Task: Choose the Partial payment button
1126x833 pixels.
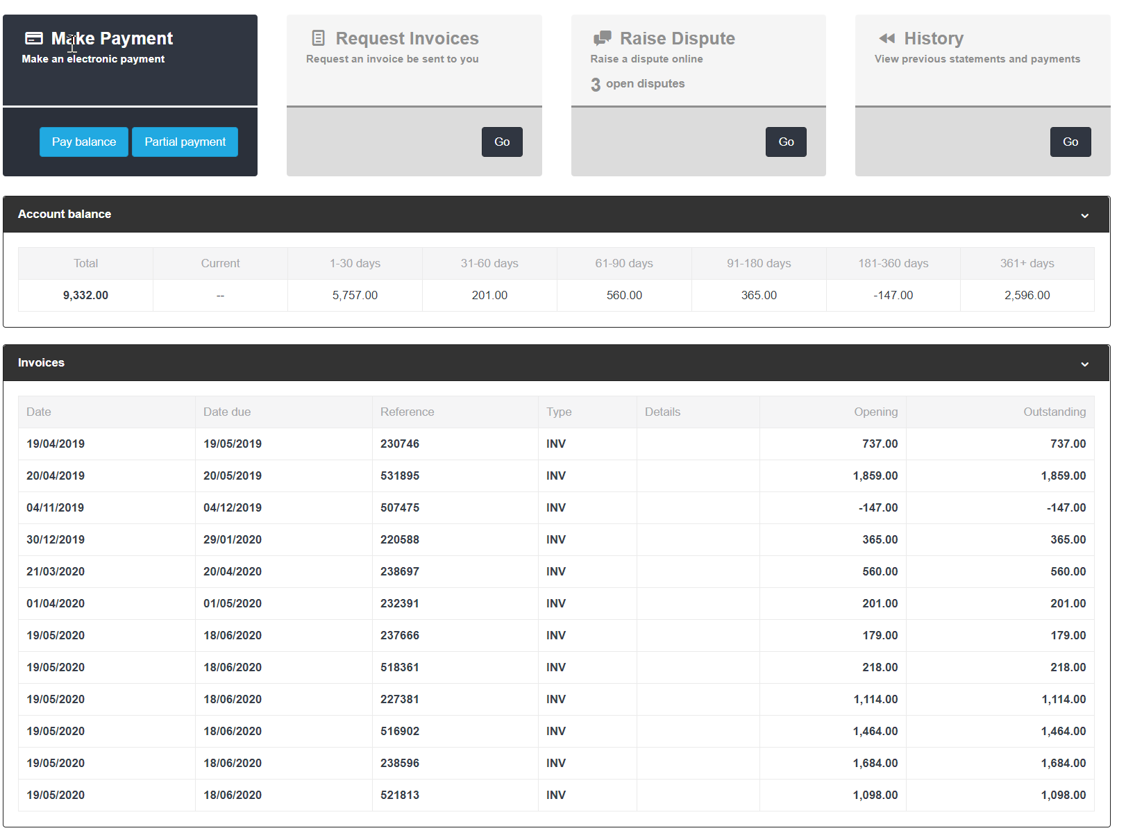Action: 185,142
